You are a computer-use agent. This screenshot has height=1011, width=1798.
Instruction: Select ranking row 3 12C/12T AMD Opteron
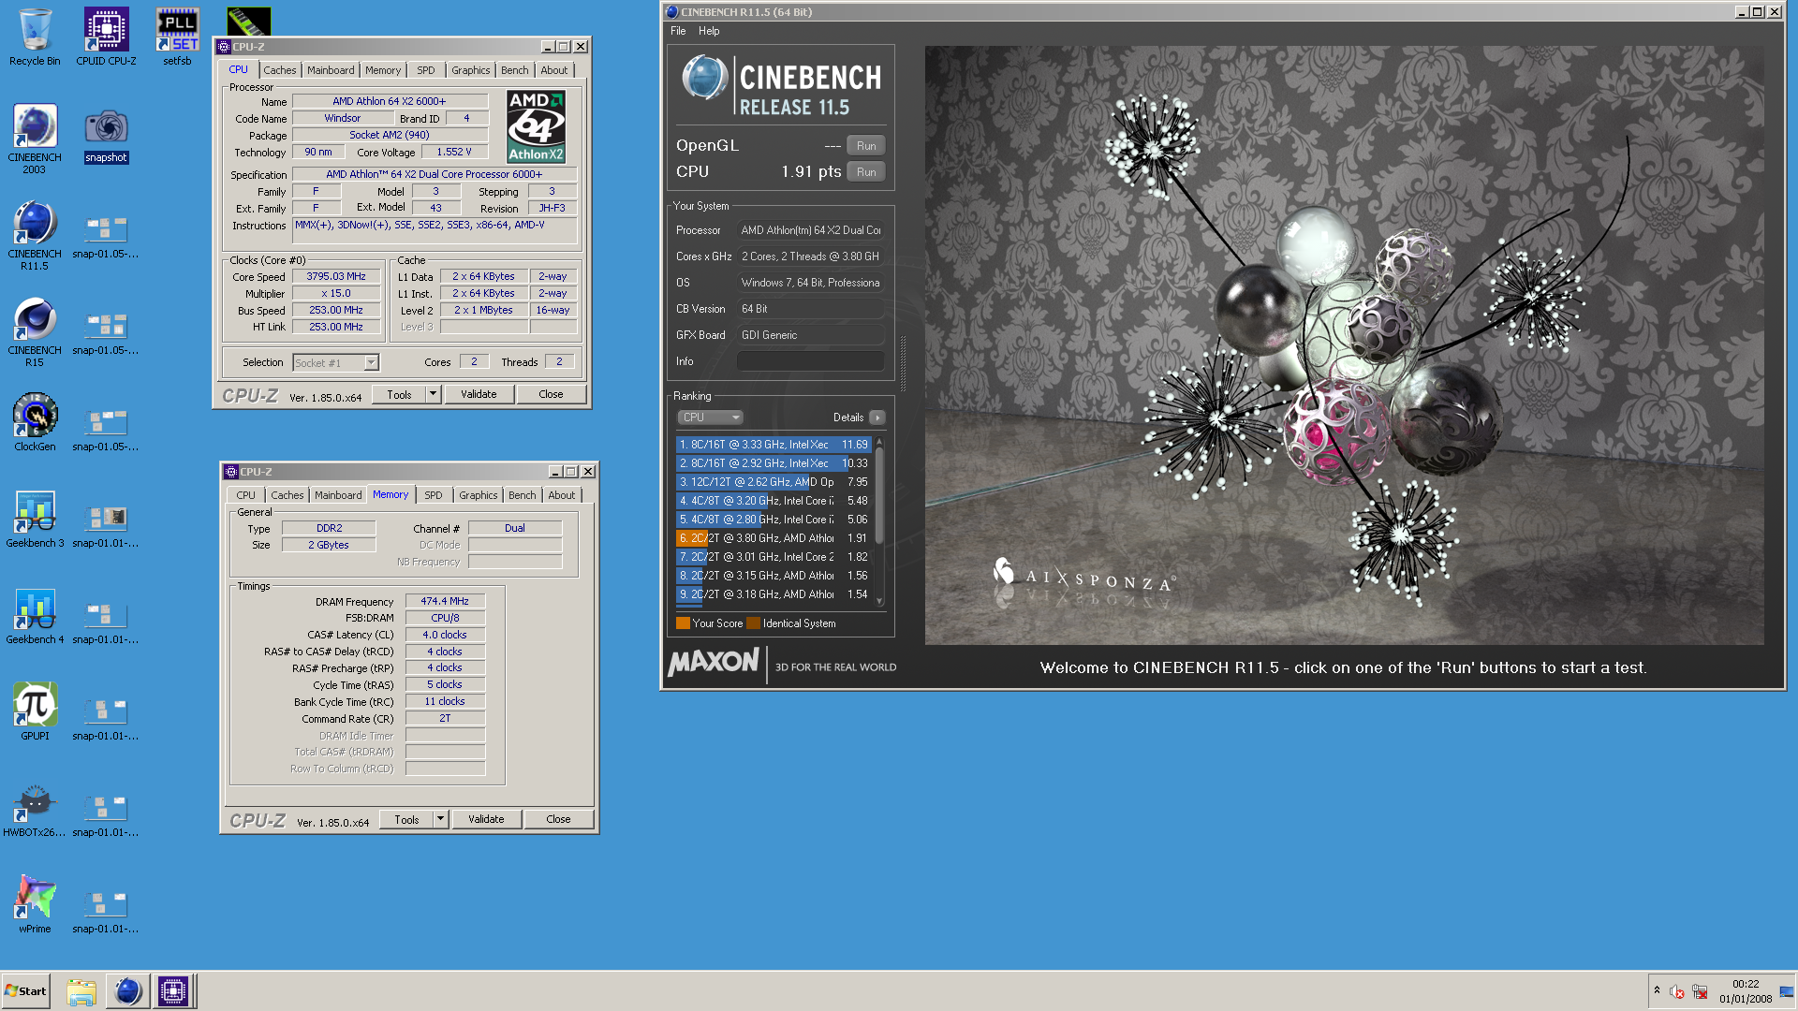pyautogui.click(x=774, y=482)
